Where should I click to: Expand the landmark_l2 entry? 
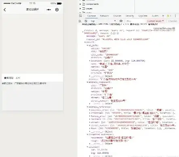[90, 119]
